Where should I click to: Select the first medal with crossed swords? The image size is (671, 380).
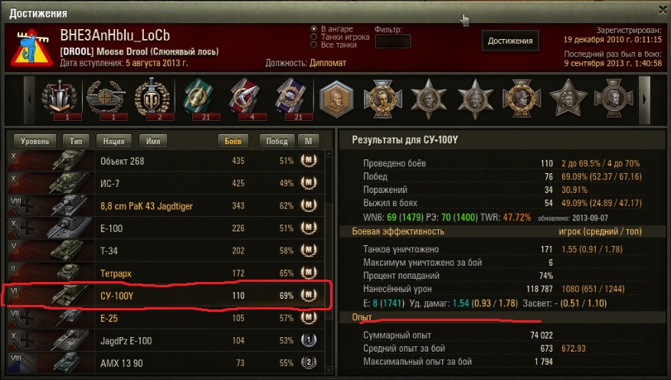click(59, 98)
